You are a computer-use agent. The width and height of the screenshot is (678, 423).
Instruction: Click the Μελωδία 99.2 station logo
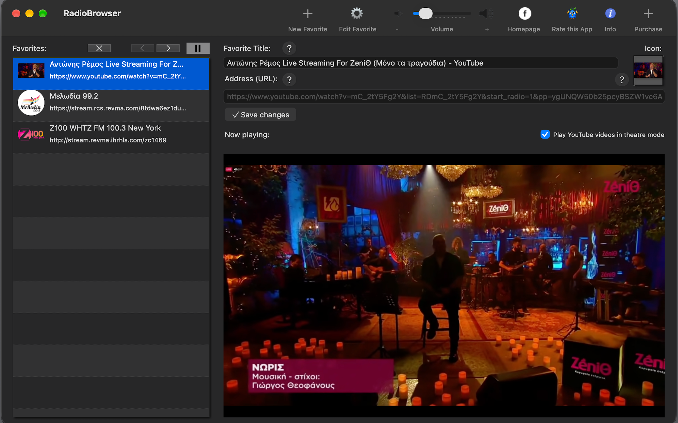(31, 103)
